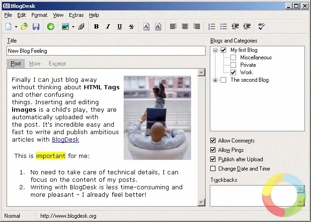The image size is (311, 222).
Task: Click the BD application icon in title bar
Action: coord(7,6)
